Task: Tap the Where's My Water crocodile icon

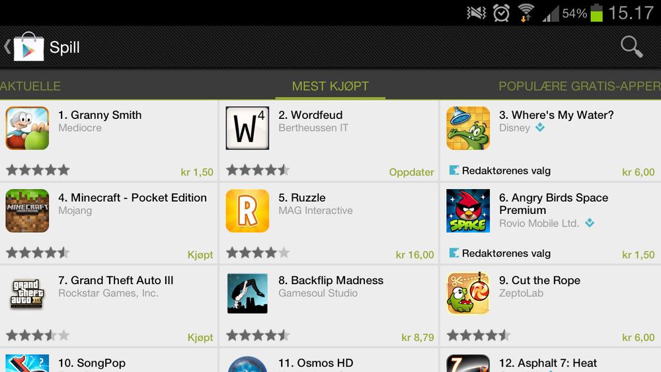Action: (468, 128)
